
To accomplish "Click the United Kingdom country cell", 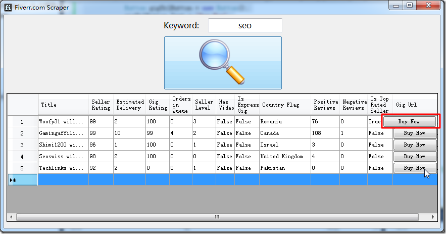I will [285, 157].
